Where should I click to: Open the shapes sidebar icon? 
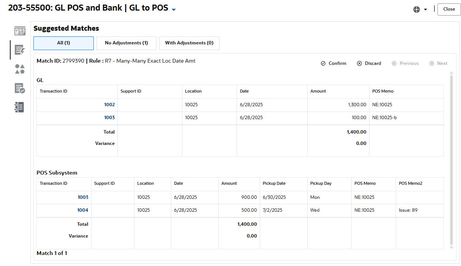[x=20, y=69]
